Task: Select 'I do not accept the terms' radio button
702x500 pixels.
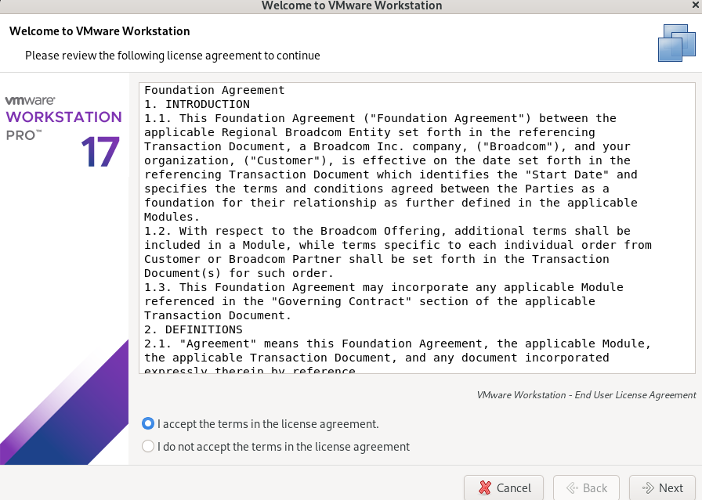Action: click(x=148, y=446)
